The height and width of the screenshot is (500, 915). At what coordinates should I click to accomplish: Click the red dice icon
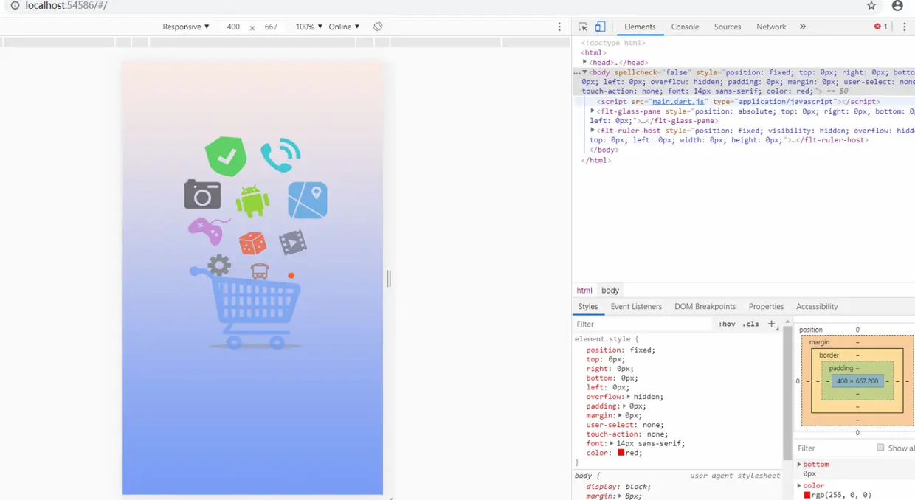pyautogui.click(x=252, y=243)
